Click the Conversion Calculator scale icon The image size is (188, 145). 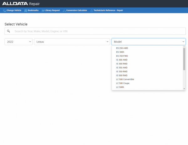[64, 11]
